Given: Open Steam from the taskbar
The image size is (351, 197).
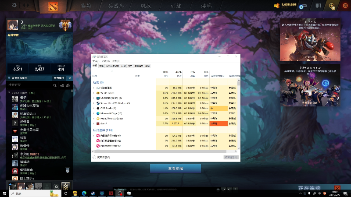Looking at the screenshot, I should tap(93, 193).
